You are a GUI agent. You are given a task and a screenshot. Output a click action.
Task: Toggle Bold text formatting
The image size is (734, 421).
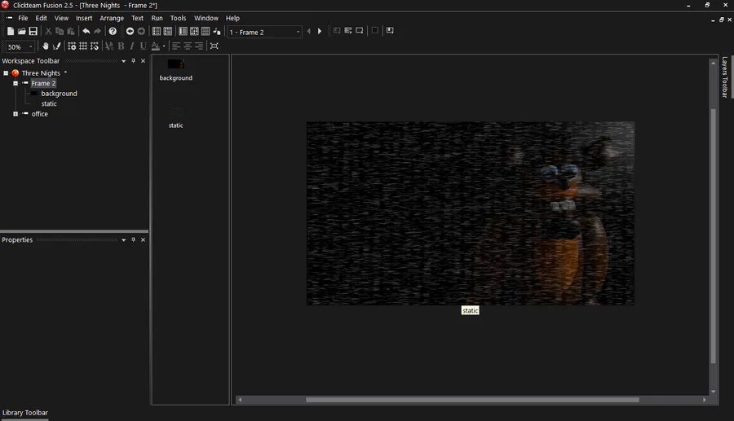coord(121,46)
